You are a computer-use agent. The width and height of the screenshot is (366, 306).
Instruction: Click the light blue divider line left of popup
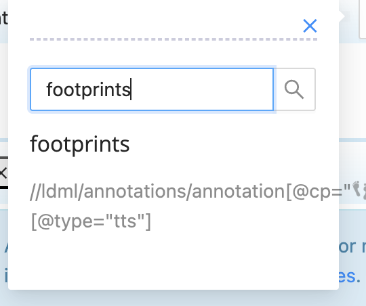click(4, 140)
